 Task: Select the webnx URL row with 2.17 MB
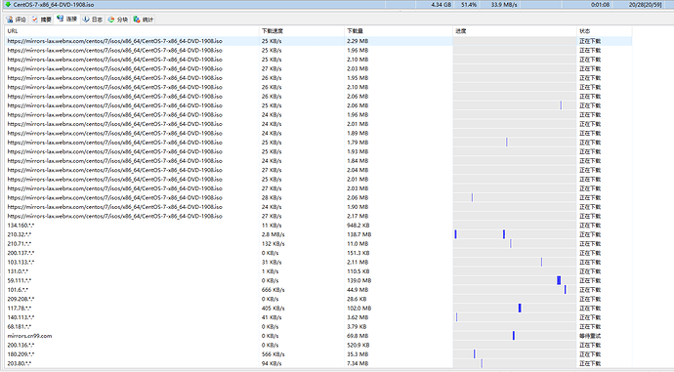point(318,216)
